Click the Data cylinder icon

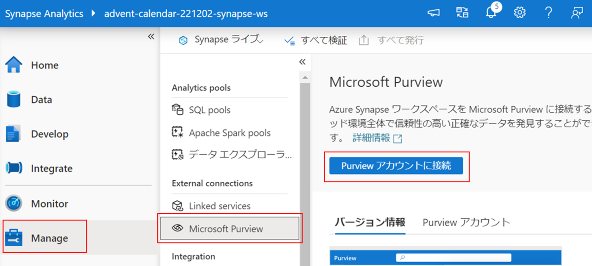pyautogui.click(x=13, y=99)
